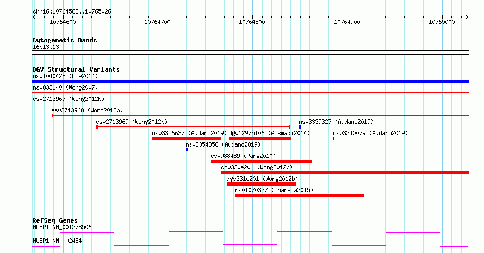Viewport: 484px width, 253px height.
Task: Click the left arrow of the ruler
Action: pyautogui.click(x=34, y=17)
